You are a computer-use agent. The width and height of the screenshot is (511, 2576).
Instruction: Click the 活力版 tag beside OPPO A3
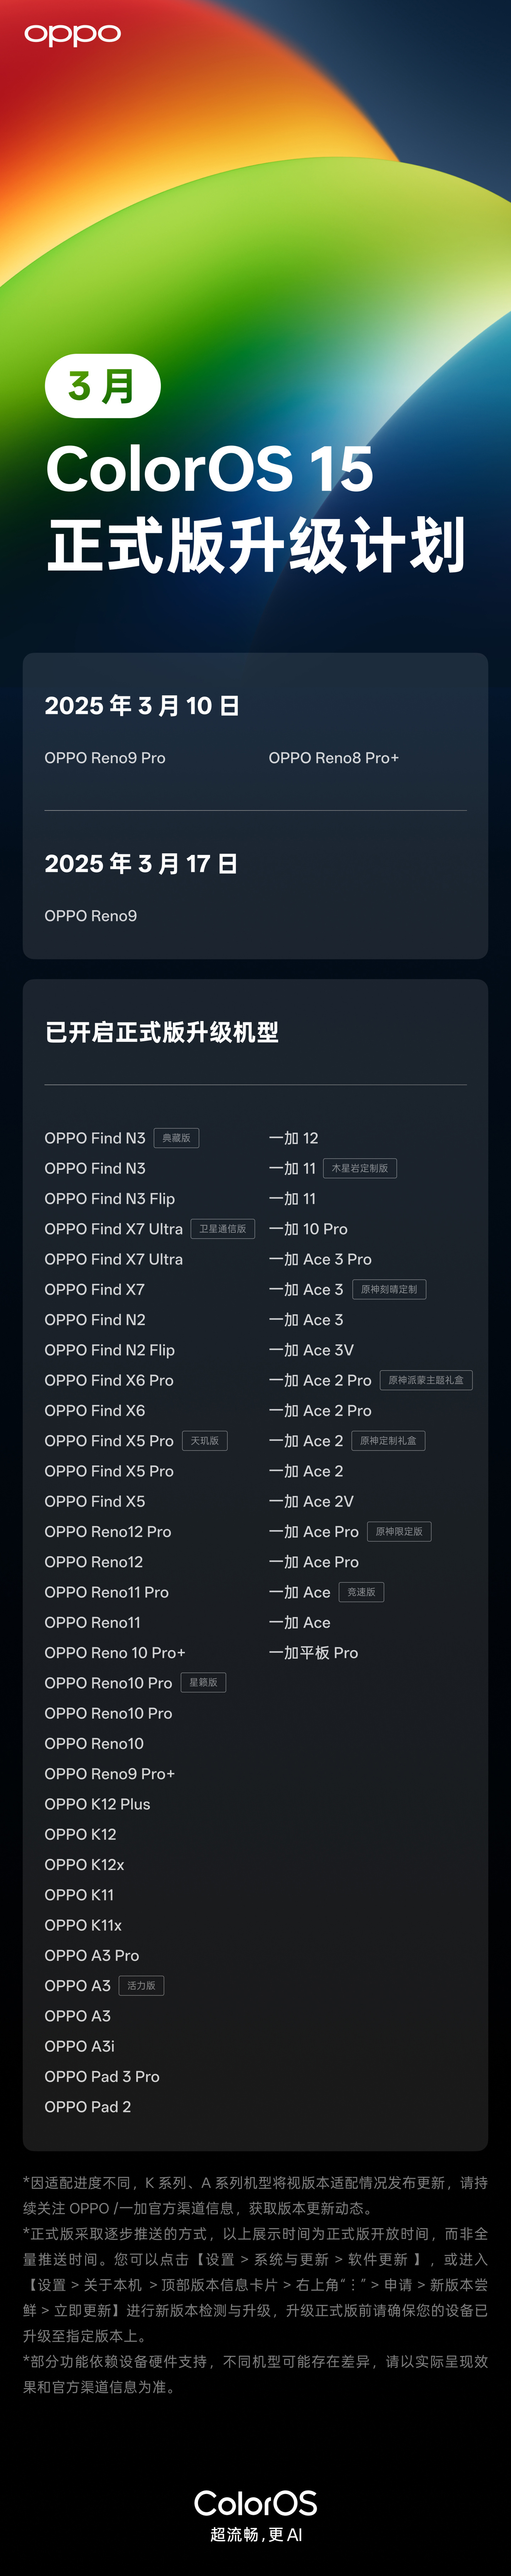141,1986
